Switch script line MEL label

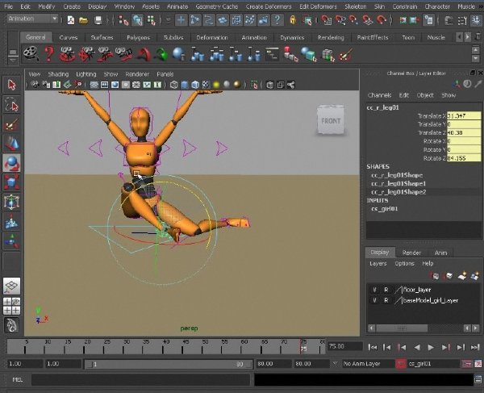tap(18, 379)
